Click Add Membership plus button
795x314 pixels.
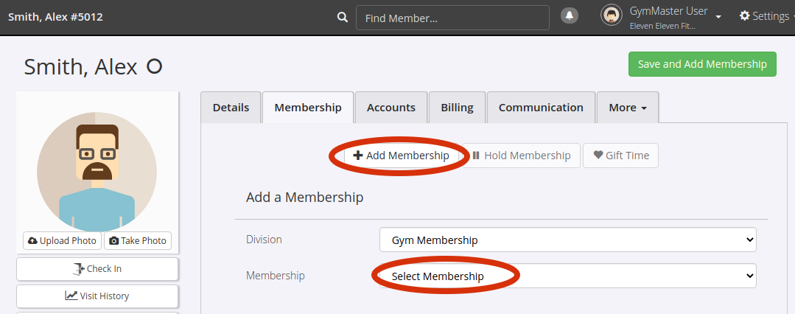pos(401,156)
